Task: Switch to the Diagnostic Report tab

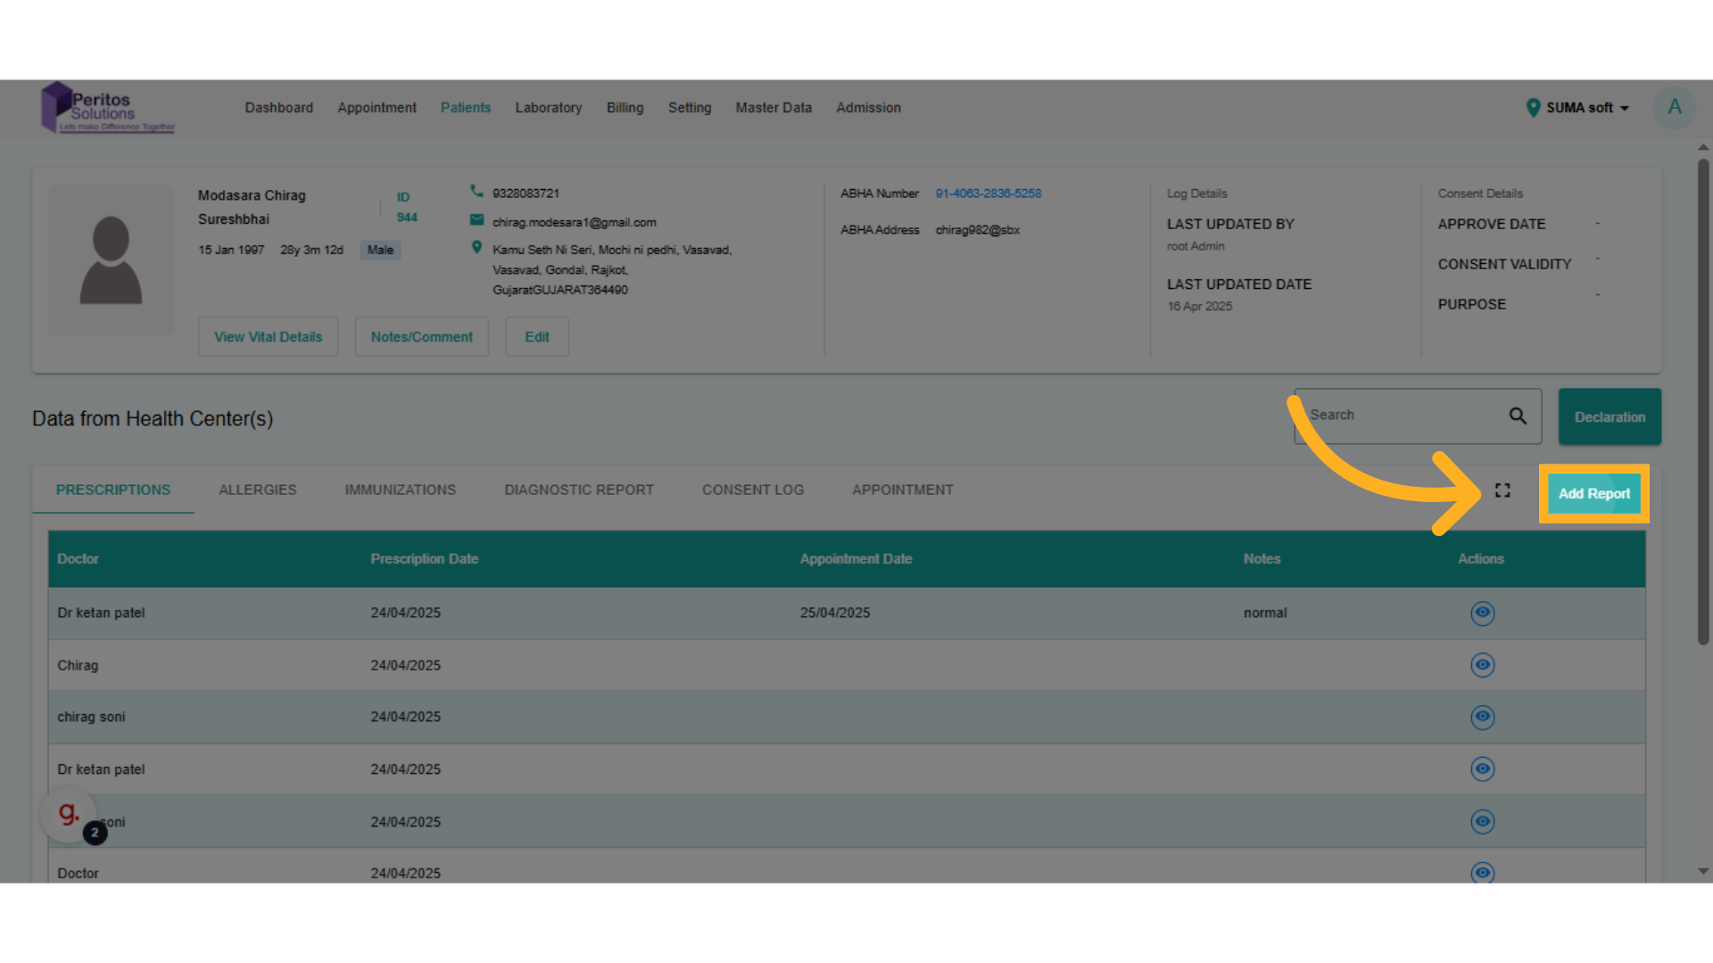Action: click(x=579, y=490)
